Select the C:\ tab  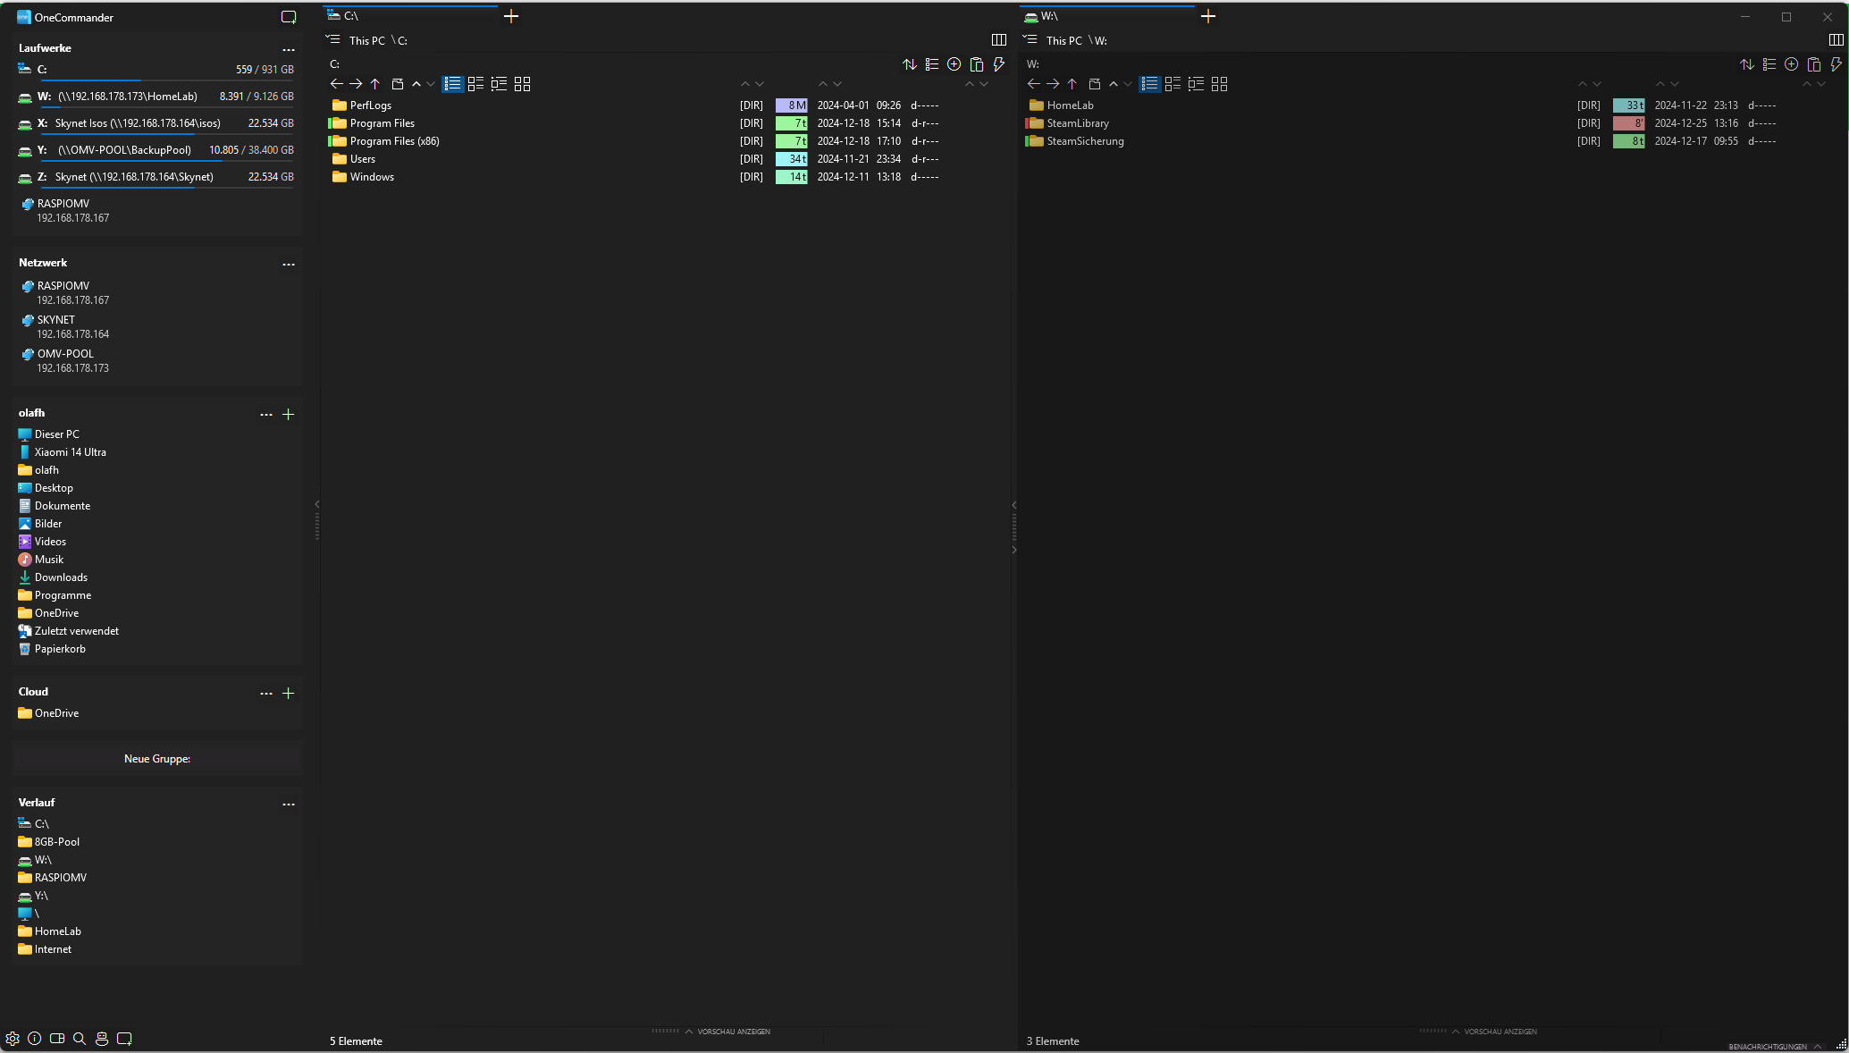coord(410,16)
